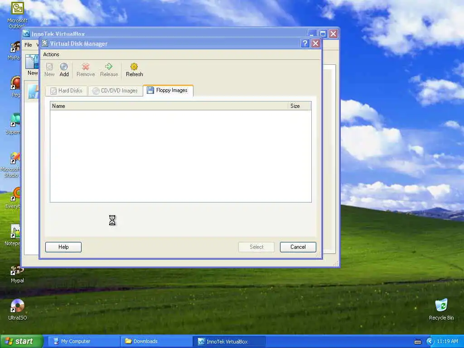The height and width of the screenshot is (348, 464).
Task: Add a floppy image with Add icon
Action: pyautogui.click(x=64, y=70)
